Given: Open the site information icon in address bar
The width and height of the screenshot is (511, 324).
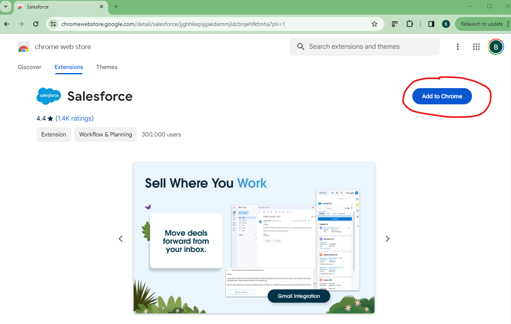Looking at the screenshot, I should pos(53,24).
